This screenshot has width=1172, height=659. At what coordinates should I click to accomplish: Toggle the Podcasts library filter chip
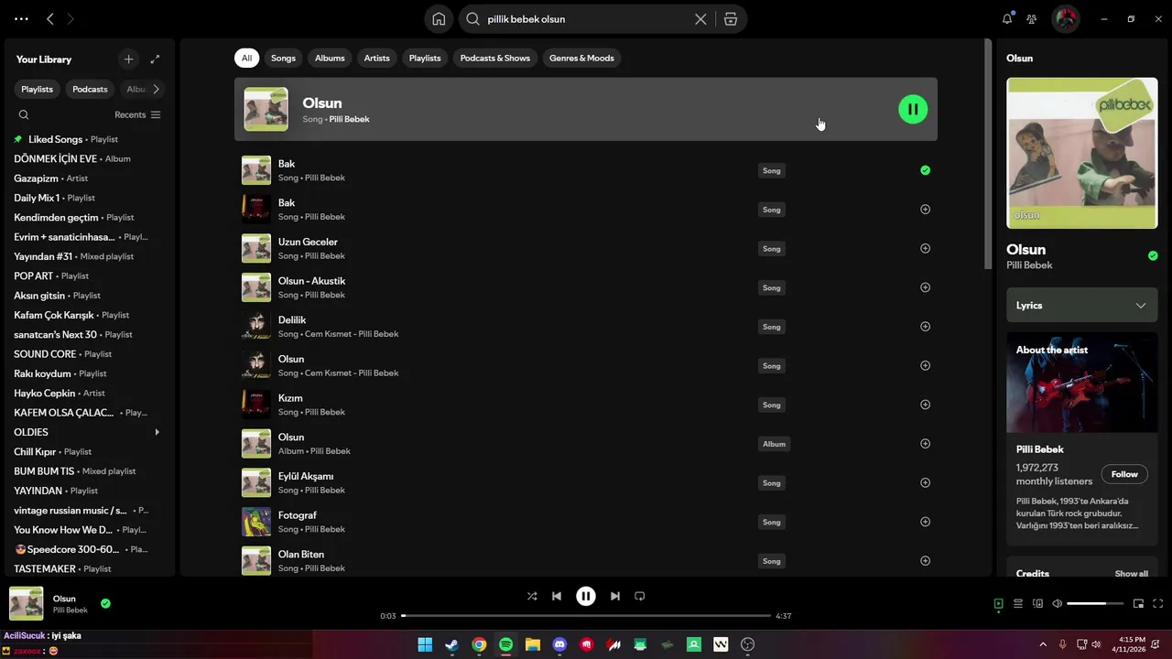tap(90, 89)
